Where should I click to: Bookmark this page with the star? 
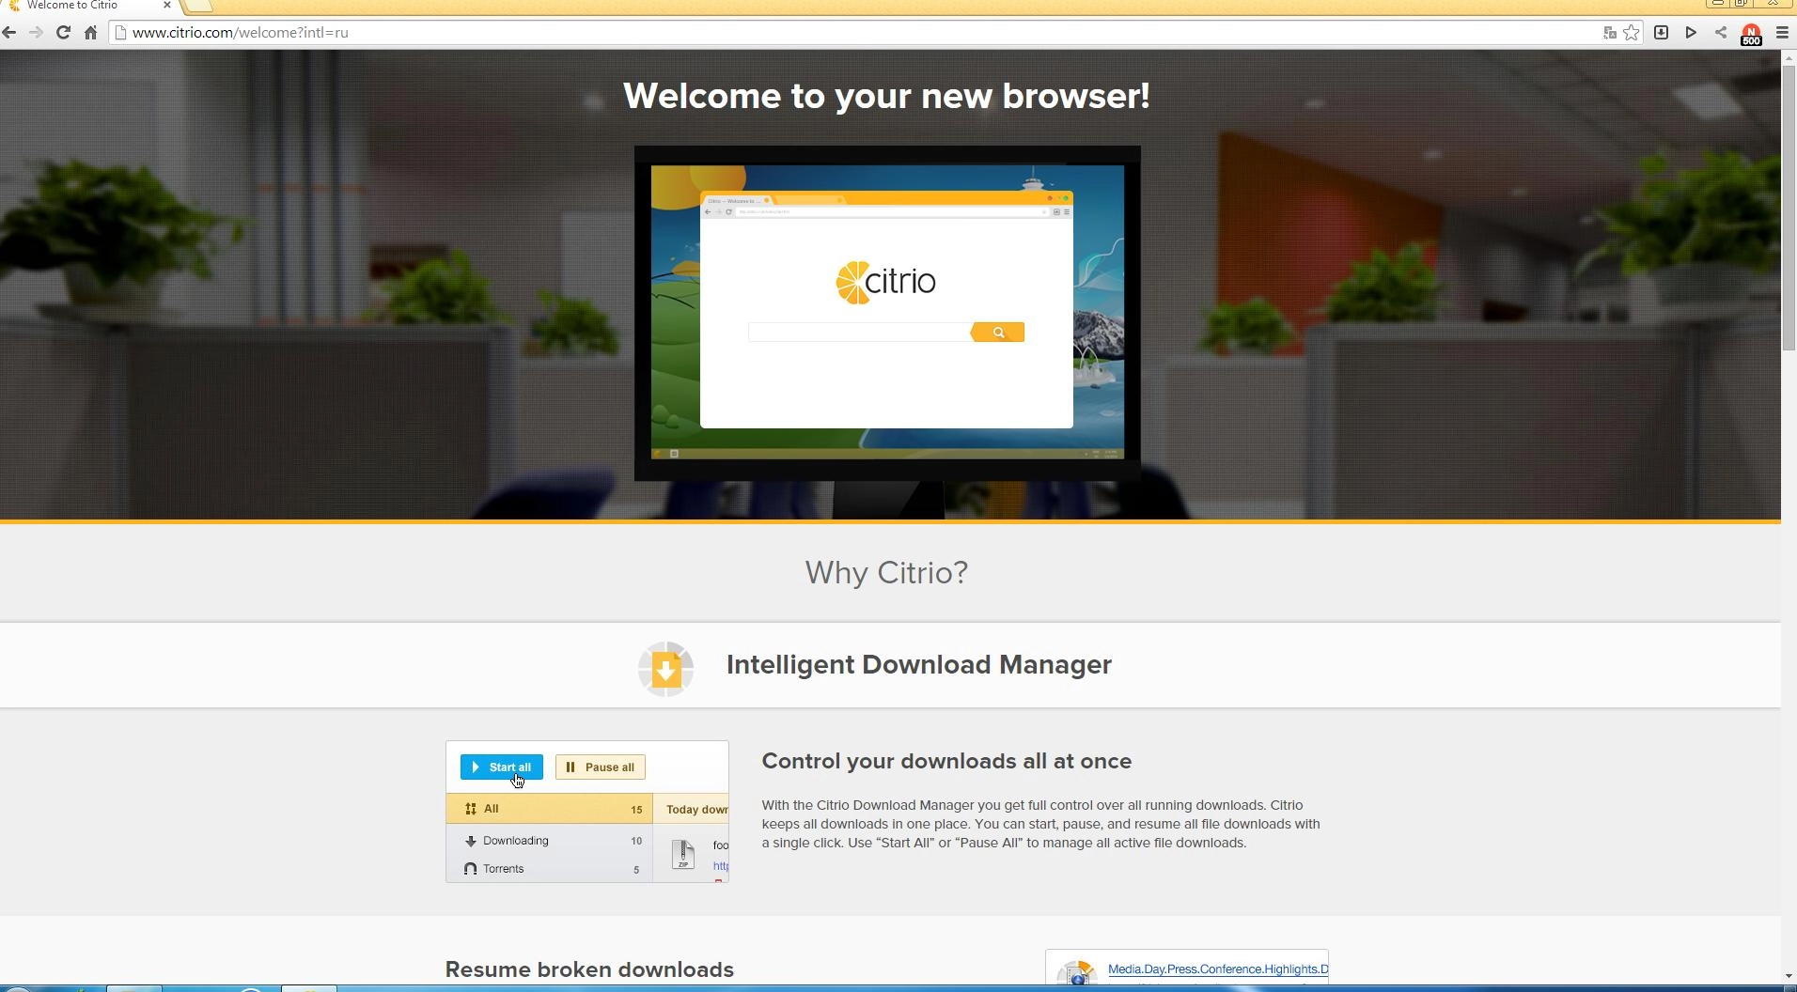point(1632,33)
